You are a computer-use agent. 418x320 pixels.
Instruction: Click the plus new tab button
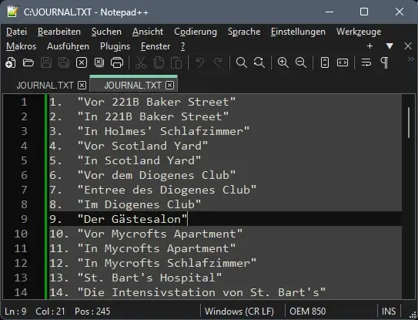click(370, 46)
